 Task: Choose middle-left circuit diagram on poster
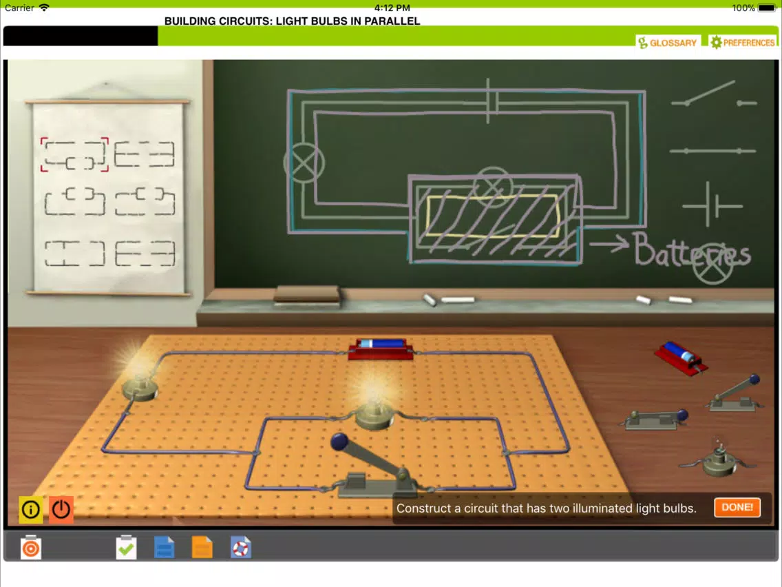click(75, 202)
